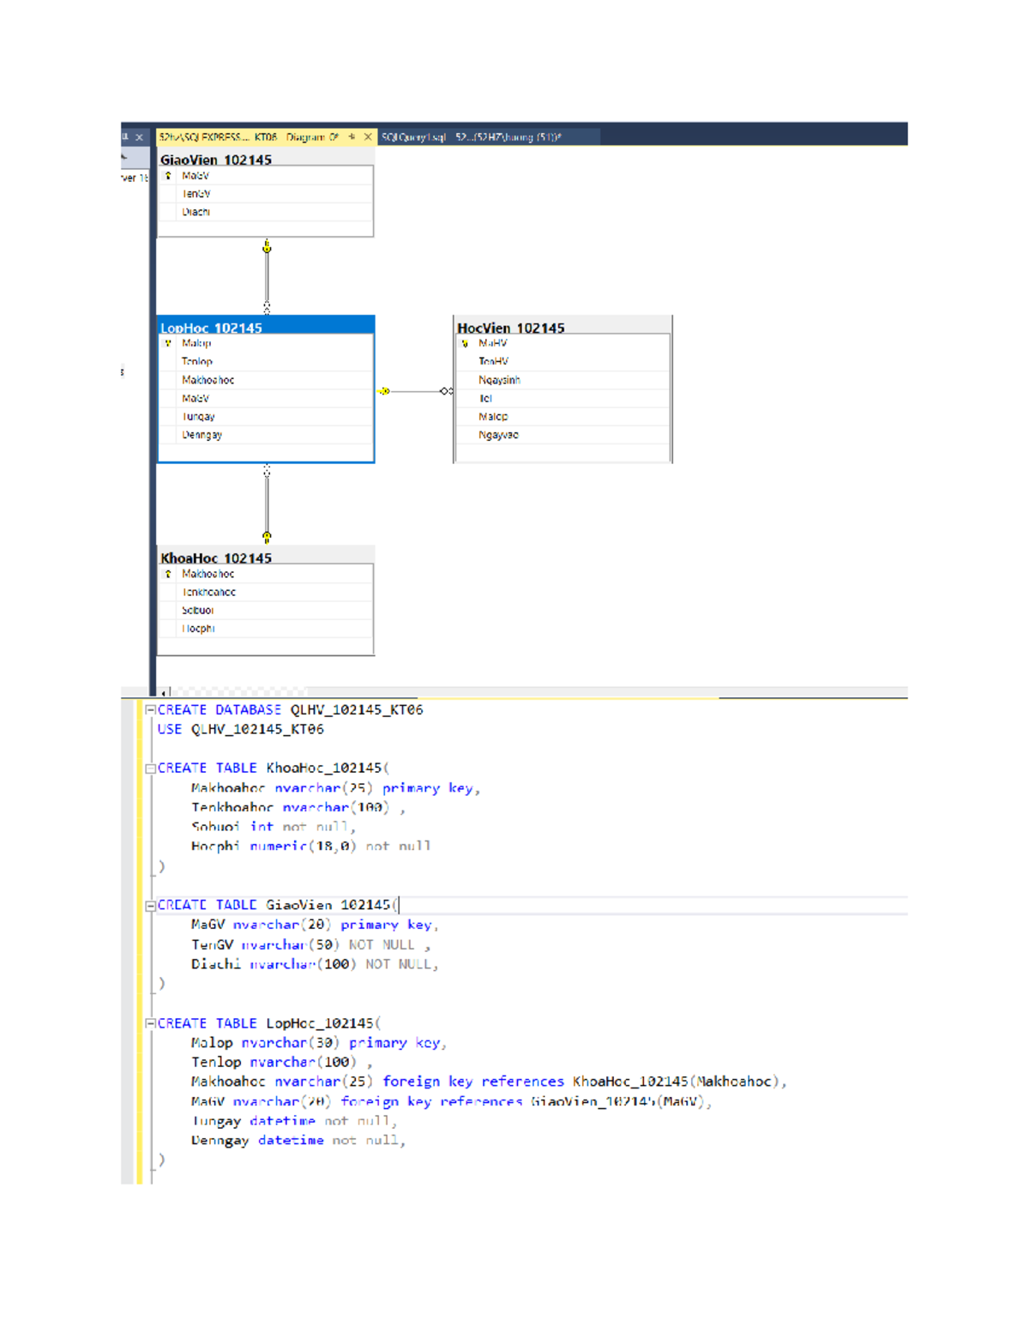Pin the Diagram tab with pushpin icon
Screen dimensions: 1029x1332
[x=352, y=137]
